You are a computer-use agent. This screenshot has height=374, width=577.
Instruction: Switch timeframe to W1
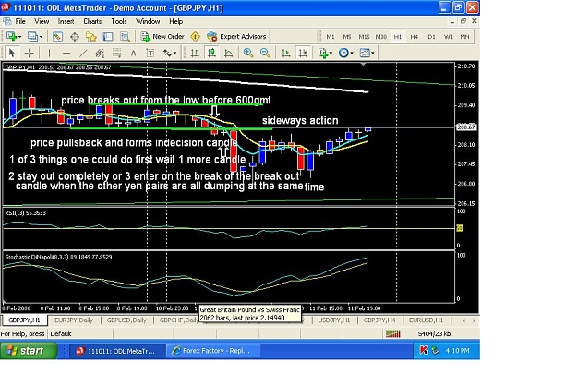(448, 36)
